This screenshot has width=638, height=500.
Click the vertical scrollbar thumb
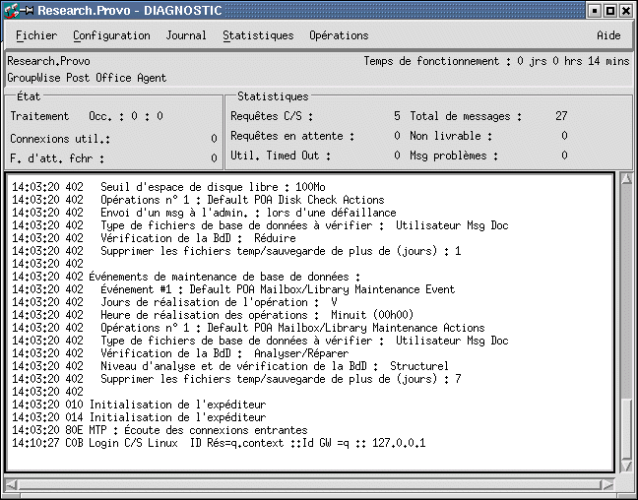[627, 429]
